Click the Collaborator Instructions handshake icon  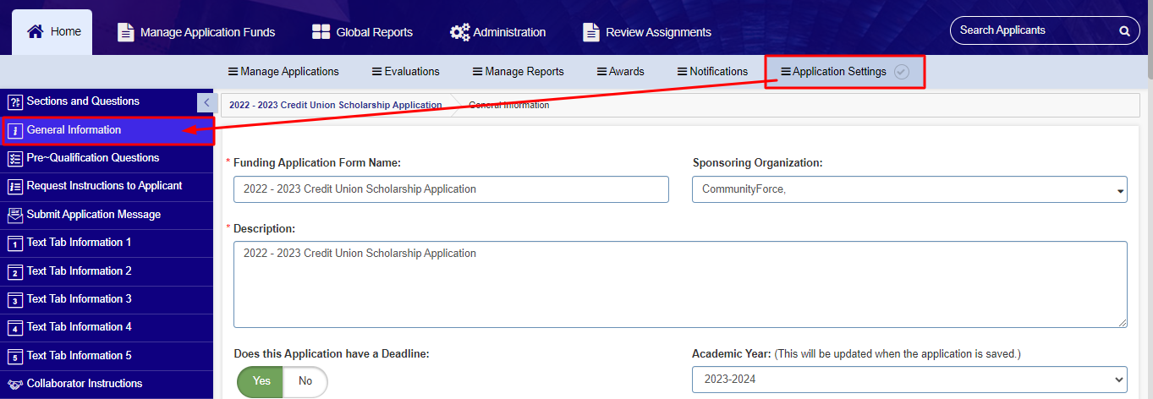tap(14, 384)
